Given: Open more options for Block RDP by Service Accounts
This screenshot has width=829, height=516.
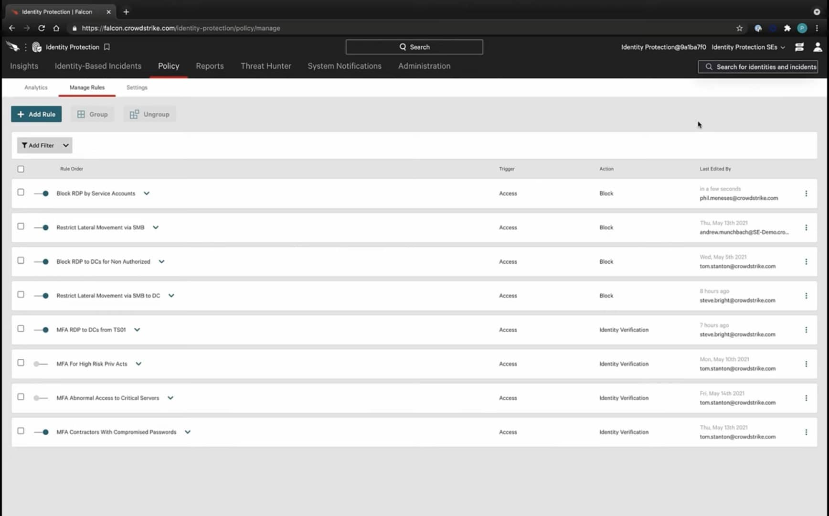Looking at the screenshot, I should pos(806,193).
